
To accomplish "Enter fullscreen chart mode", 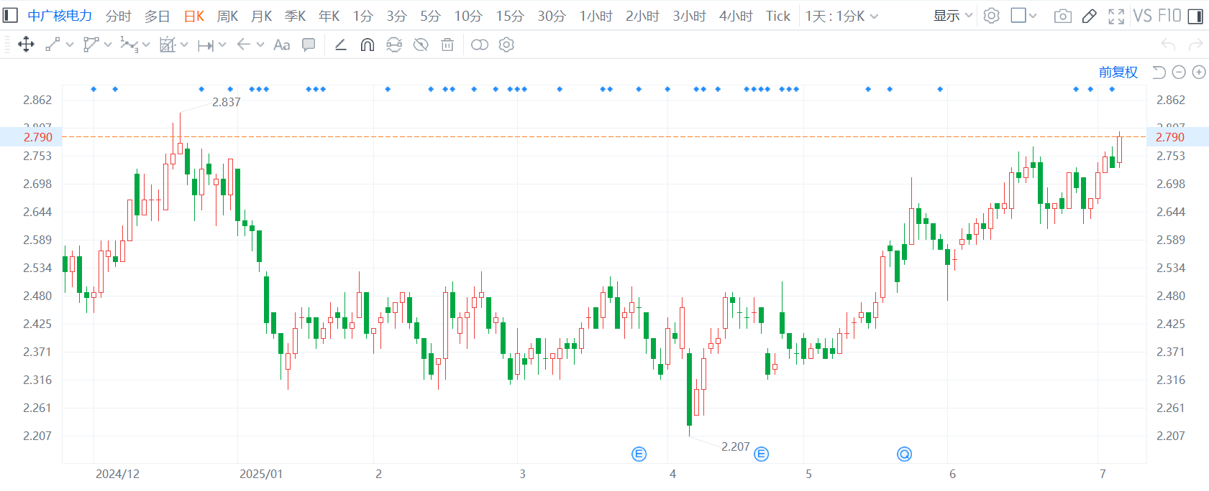I will pyautogui.click(x=1116, y=16).
